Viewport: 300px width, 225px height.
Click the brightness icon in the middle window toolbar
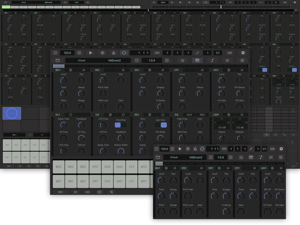[x=183, y=60]
